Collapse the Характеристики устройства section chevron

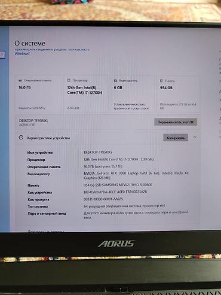[x=195, y=137]
